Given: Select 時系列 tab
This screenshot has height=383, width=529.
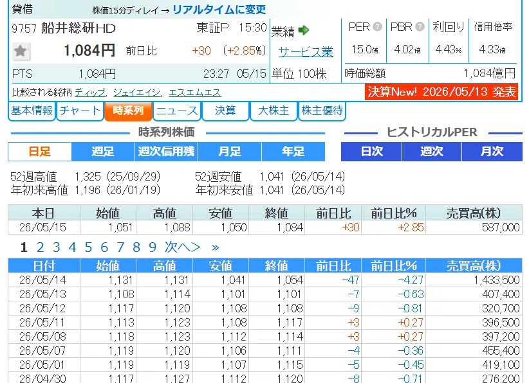Looking at the screenshot, I should (128, 111).
